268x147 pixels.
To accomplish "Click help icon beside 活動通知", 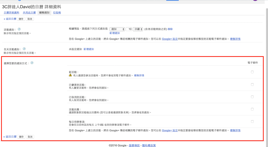I will pos(19,29).
